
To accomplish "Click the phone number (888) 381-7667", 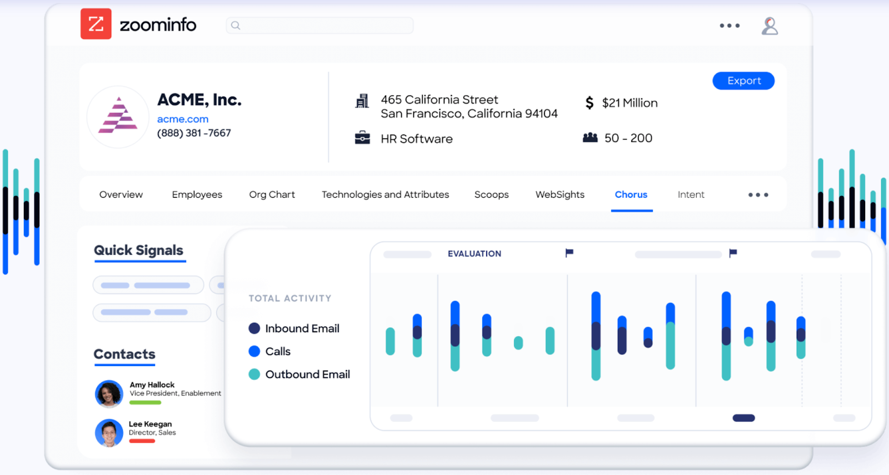I will pyautogui.click(x=194, y=133).
